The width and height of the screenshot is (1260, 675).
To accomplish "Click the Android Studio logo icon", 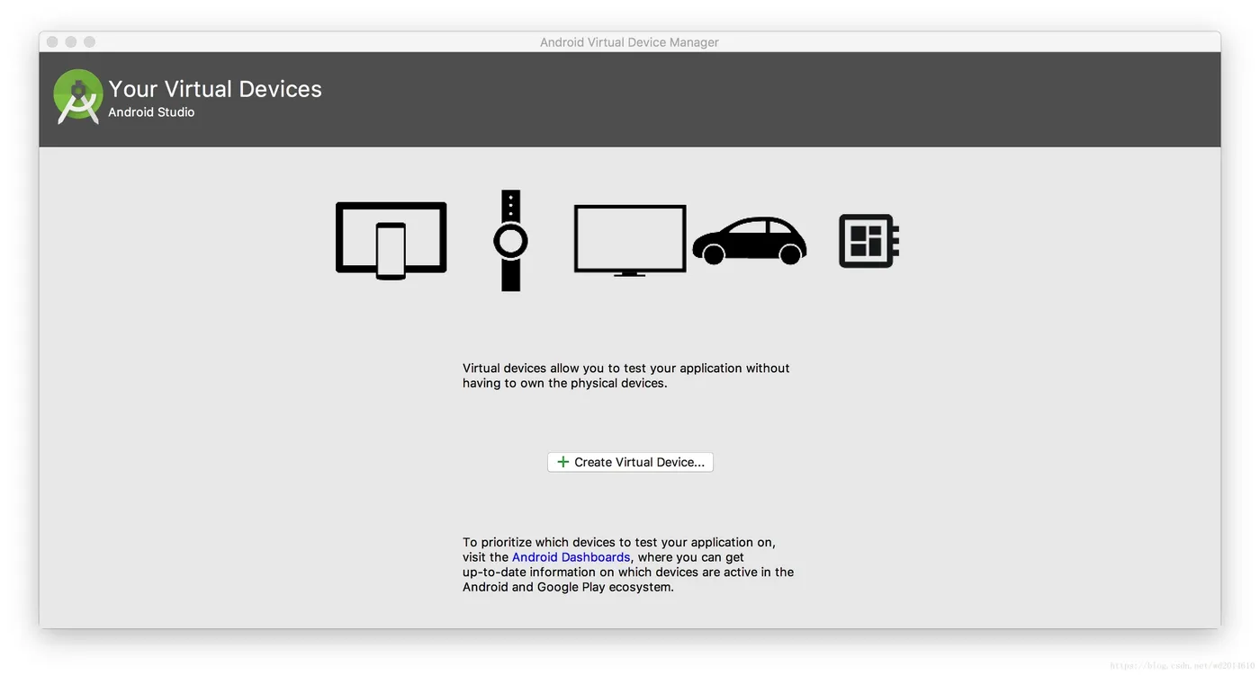I will click(x=78, y=96).
